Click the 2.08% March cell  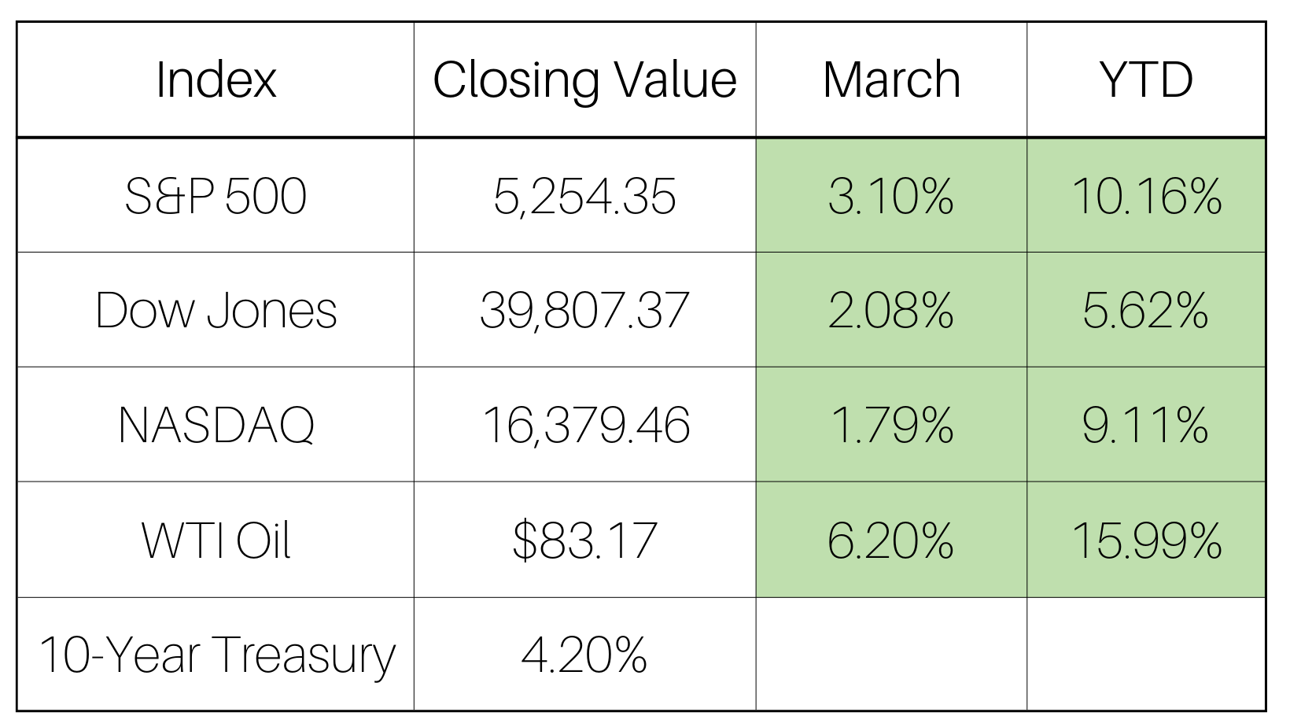[x=891, y=310]
